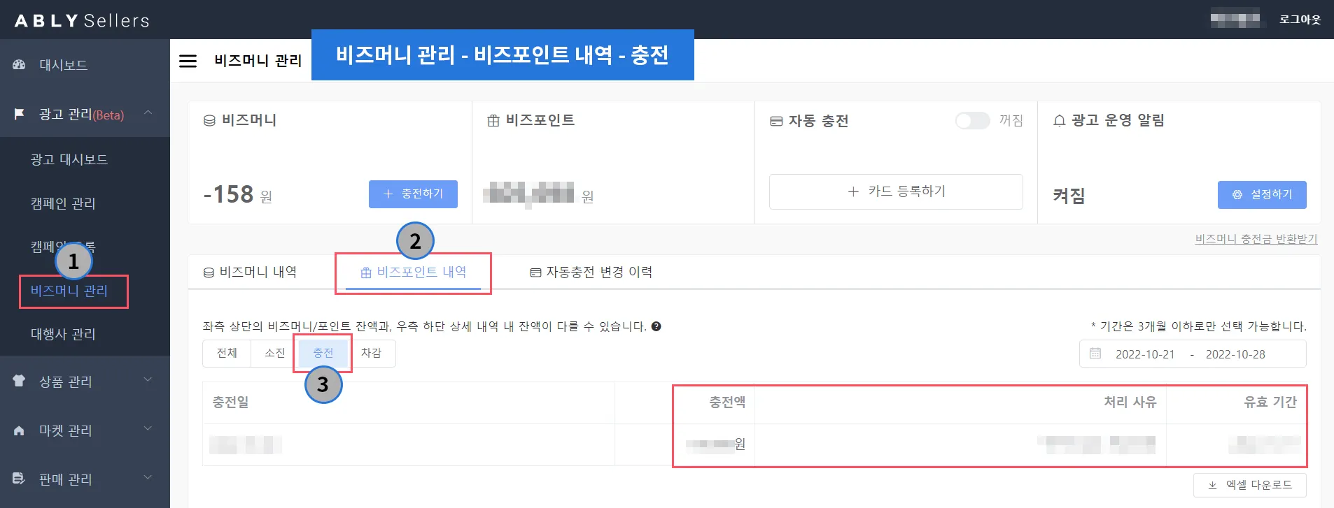
Task: Click the shirt icon beside 상품 관리
Action: point(19,381)
